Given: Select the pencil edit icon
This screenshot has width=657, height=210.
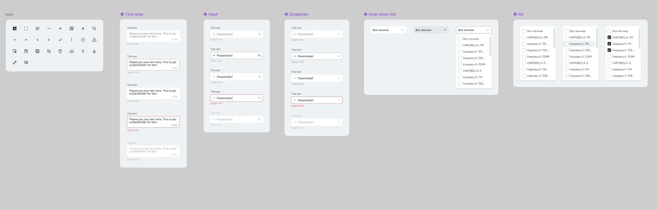Looking at the screenshot, I should (15, 62).
